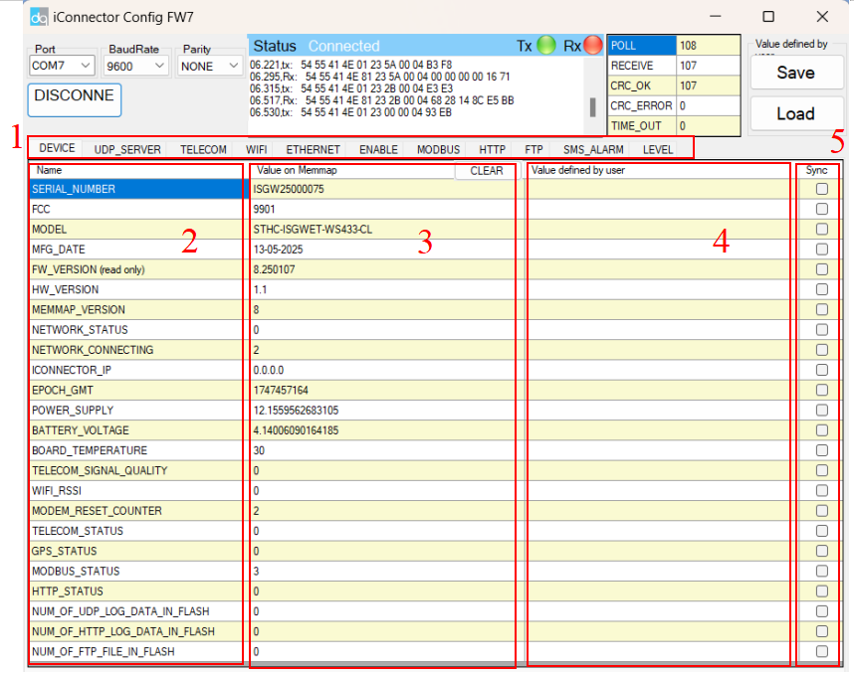This screenshot has height=674, width=854.
Task: Click memmap value ISGW25000075
Action: [289, 189]
